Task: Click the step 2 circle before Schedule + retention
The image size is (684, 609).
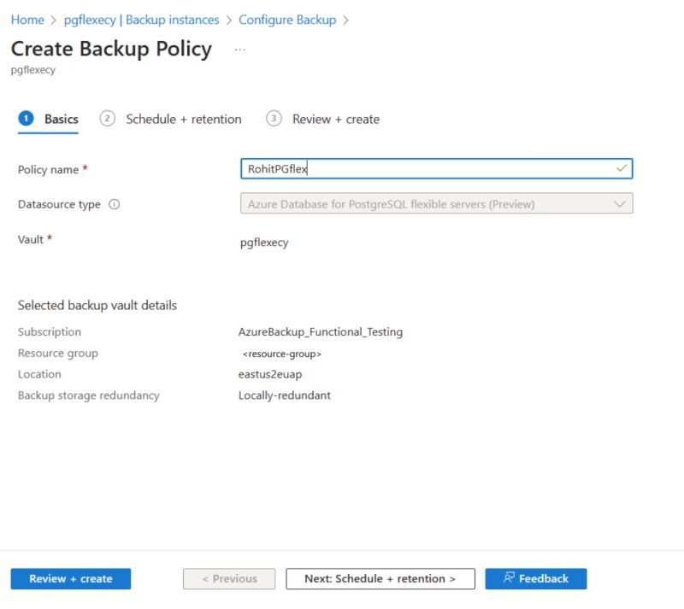Action: coord(108,119)
